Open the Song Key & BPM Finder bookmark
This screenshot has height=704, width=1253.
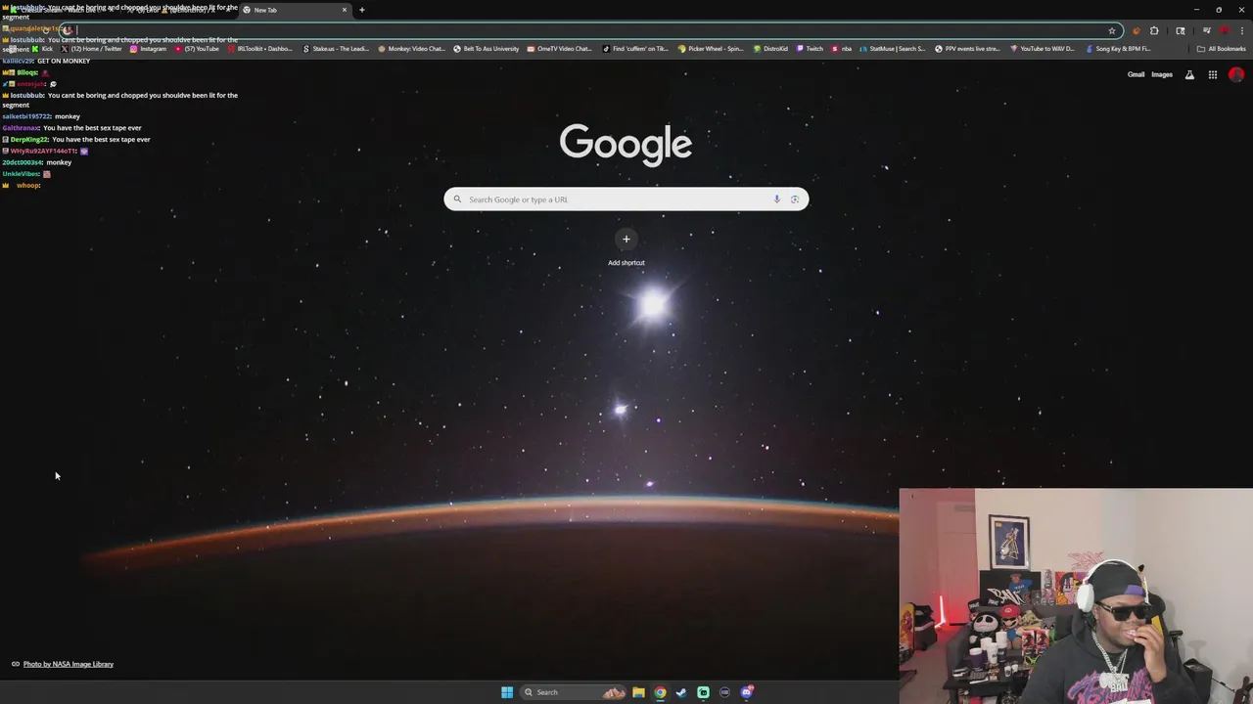tap(1118, 49)
